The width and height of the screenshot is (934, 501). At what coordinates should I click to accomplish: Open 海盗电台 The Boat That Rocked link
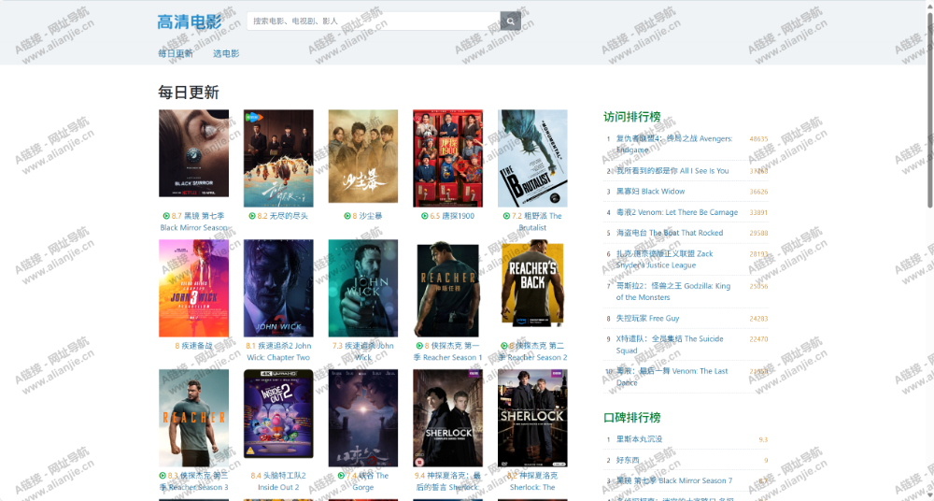point(670,233)
